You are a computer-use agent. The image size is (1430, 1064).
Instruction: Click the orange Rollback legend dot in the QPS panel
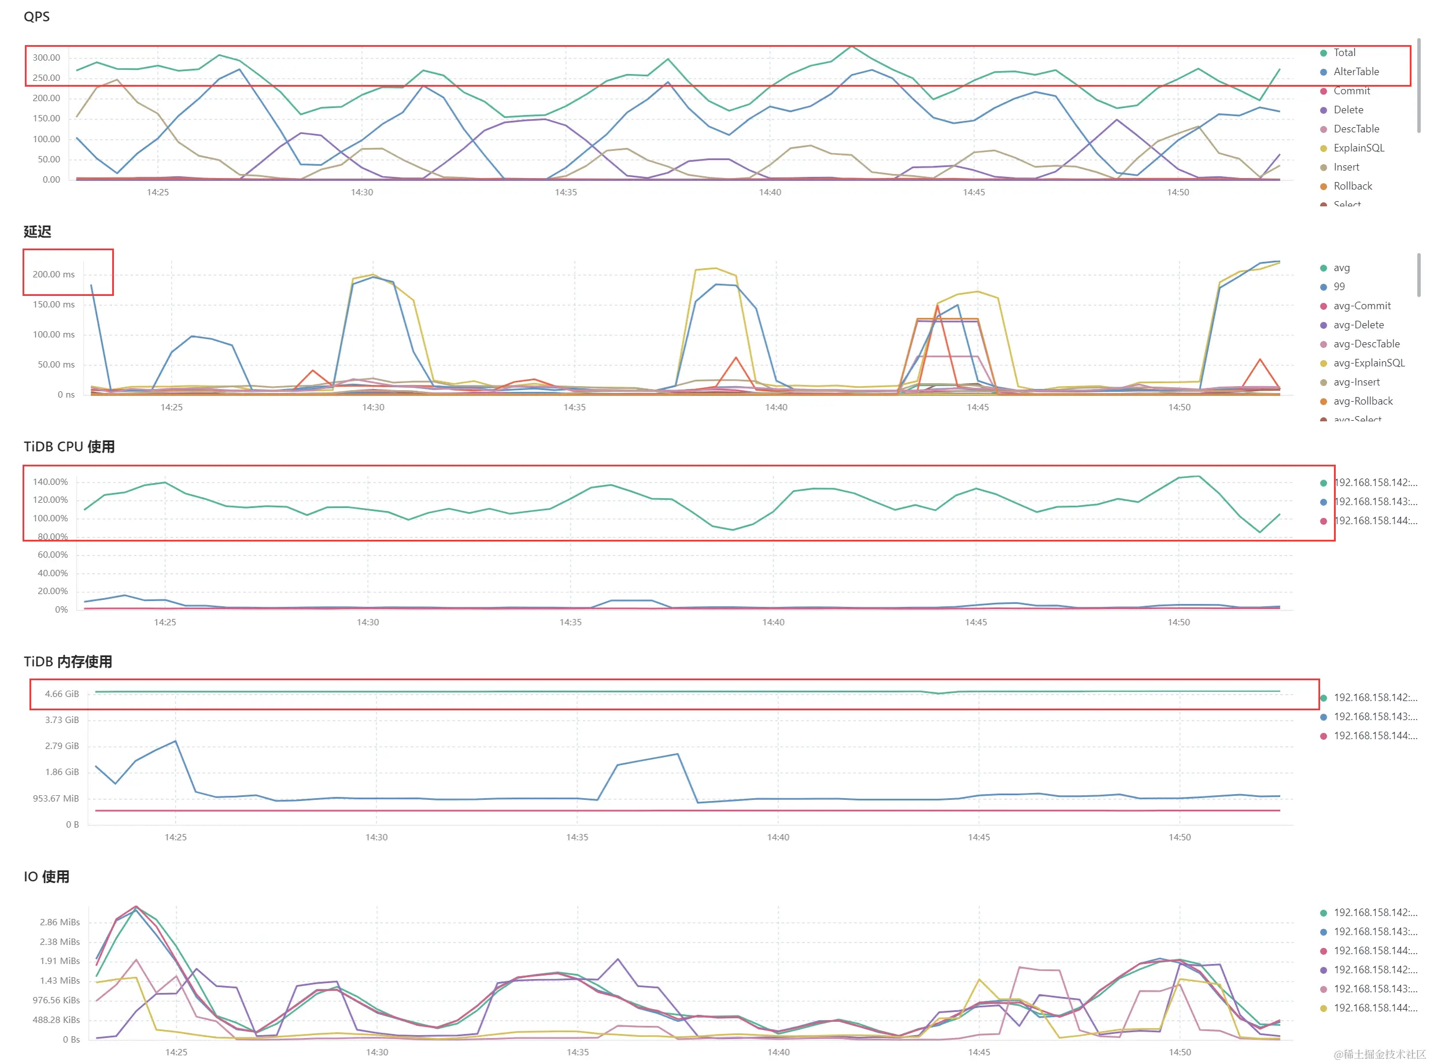pyautogui.click(x=1323, y=187)
